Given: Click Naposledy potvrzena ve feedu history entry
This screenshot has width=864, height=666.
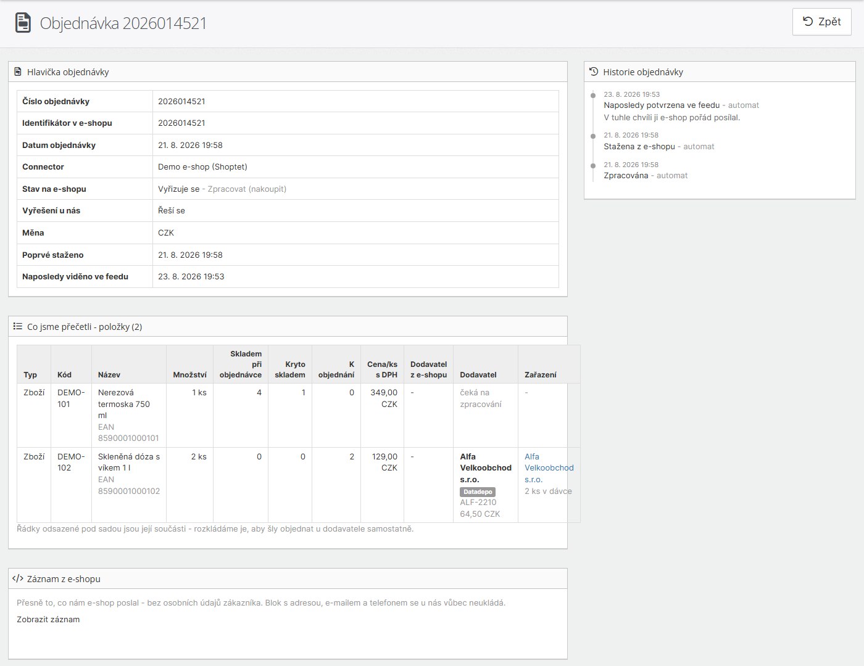Looking at the screenshot, I should [x=662, y=105].
